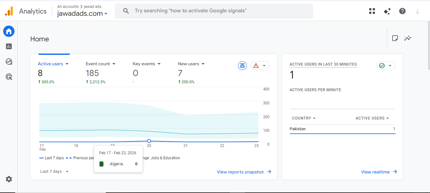
Task: Open the Help question mark icon
Action: tap(402, 11)
